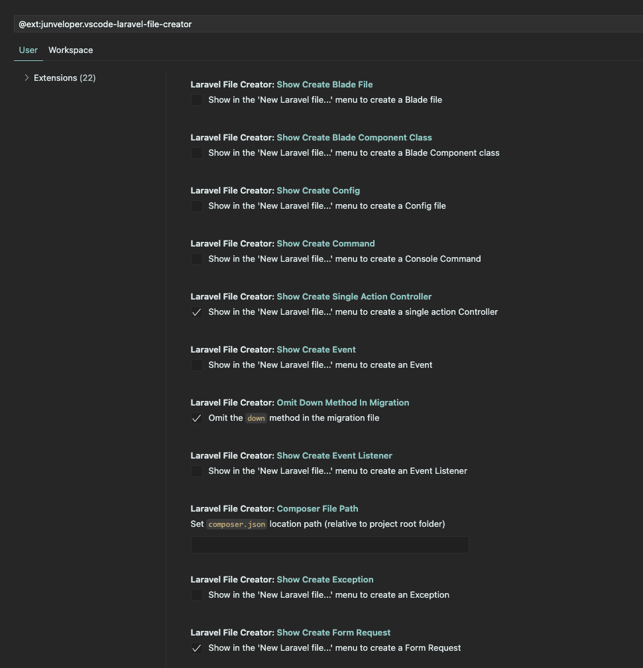
Task: Click description 'create a single action Controller'
Action: [x=434, y=312]
